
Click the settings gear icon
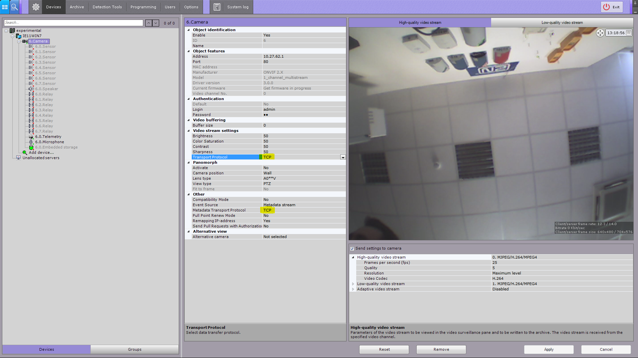tap(36, 7)
